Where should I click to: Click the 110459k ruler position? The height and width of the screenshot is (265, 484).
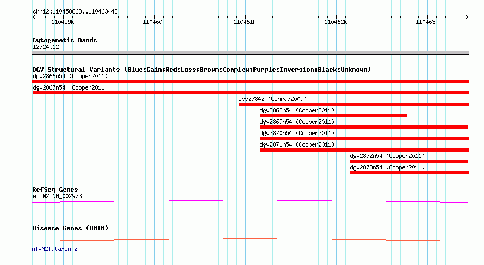tap(63, 22)
